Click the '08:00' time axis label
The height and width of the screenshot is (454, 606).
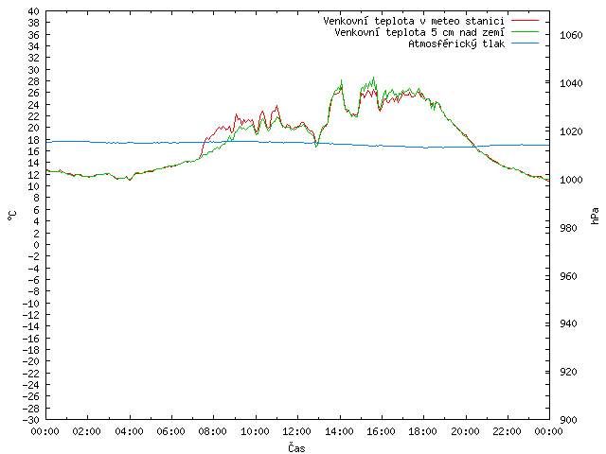213,431
